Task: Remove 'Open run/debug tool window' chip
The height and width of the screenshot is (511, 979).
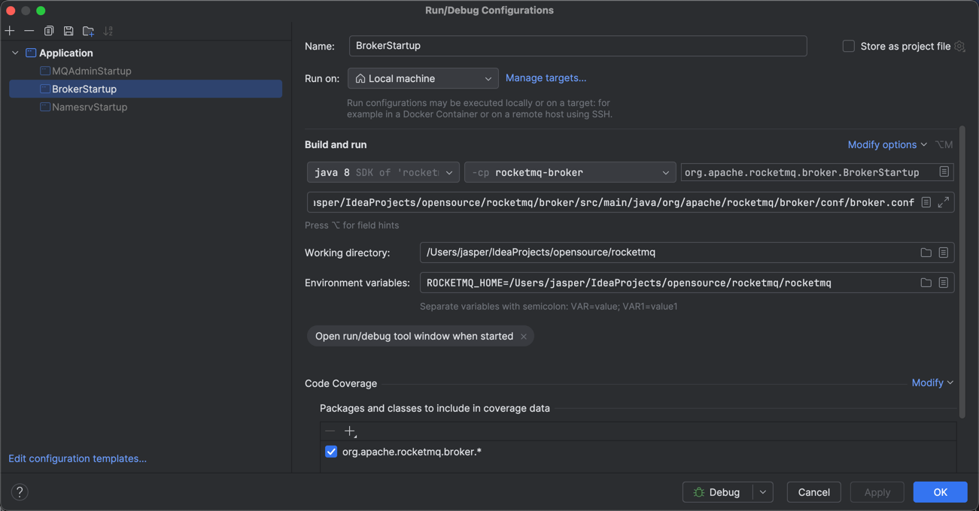Action: point(524,337)
